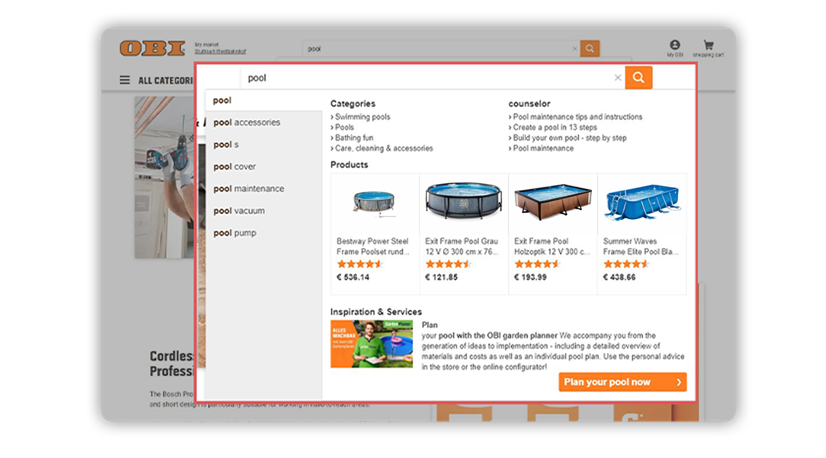Click the Inspiration & Services heading
This screenshot has height=458, width=826.
click(376, 312)
